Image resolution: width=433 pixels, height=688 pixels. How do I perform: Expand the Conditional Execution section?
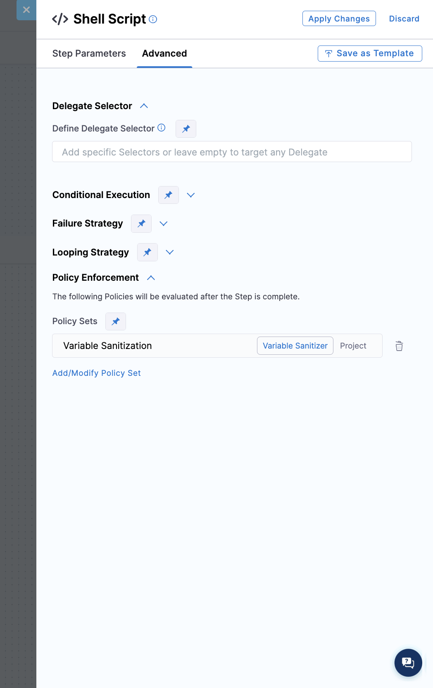pyautogui.click(x=190, y=195)
